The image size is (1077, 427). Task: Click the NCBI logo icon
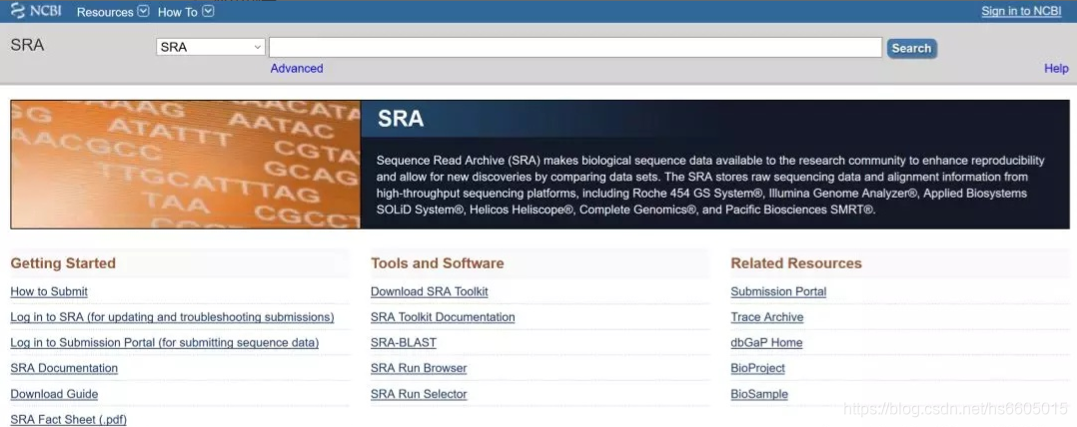click(36, 11)
